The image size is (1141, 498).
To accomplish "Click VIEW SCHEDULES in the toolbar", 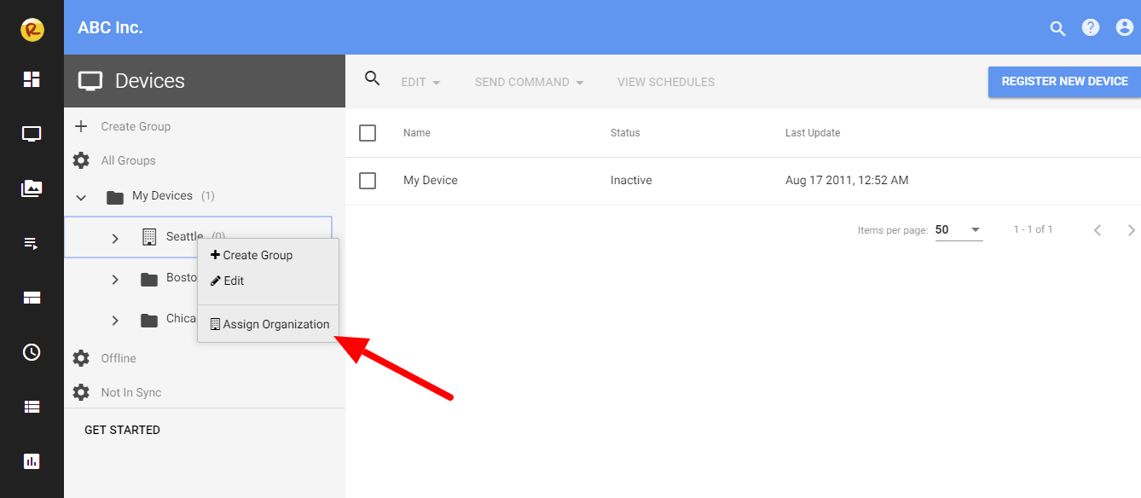I will (x=666, y=82).
